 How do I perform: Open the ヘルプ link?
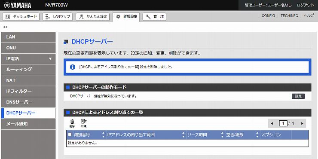click(x=309, y=15)
